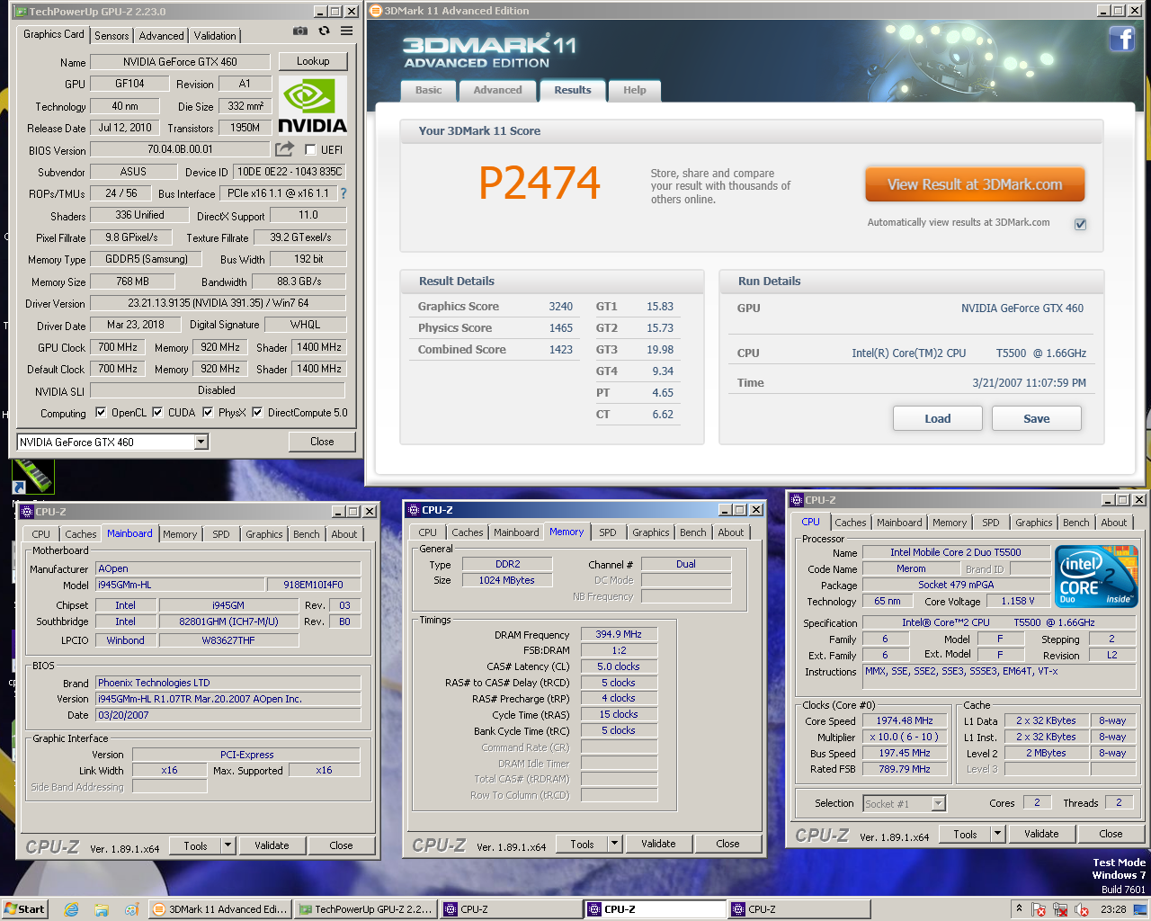Click the taskbar clock showing 23:28
The image size is (1151, 921).
click(1113, 909)
